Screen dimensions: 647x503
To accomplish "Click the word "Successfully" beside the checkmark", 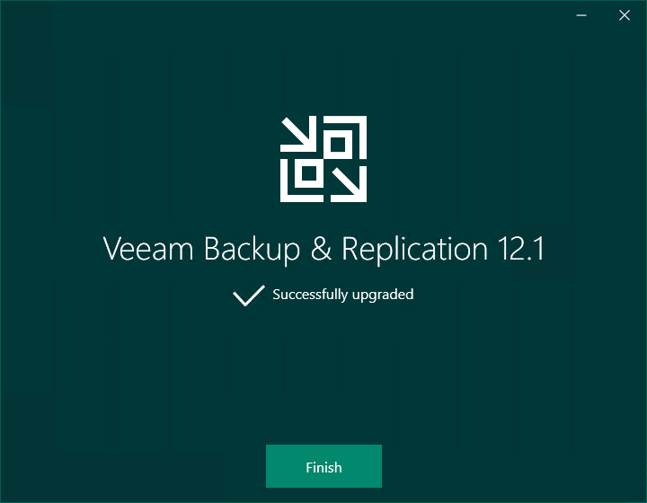I will (310, 296).
